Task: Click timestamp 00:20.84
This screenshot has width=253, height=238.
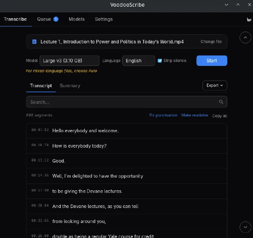Action: (x=40, y=206)
